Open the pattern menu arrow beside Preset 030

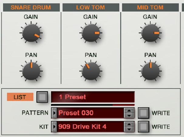[x=54, y=113]
